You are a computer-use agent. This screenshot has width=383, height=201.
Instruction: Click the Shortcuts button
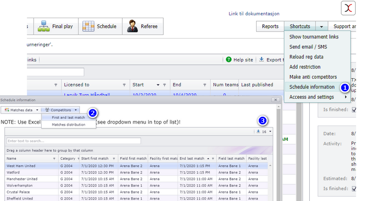(300, 26)
